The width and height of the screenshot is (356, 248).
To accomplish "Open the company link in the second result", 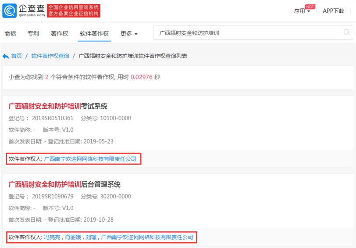I will point(147,237).
